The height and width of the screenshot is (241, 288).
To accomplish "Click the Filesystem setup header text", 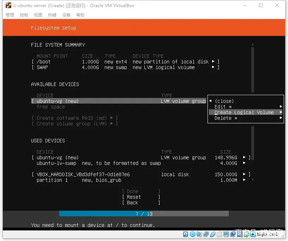I will click(x=53, y=28).
